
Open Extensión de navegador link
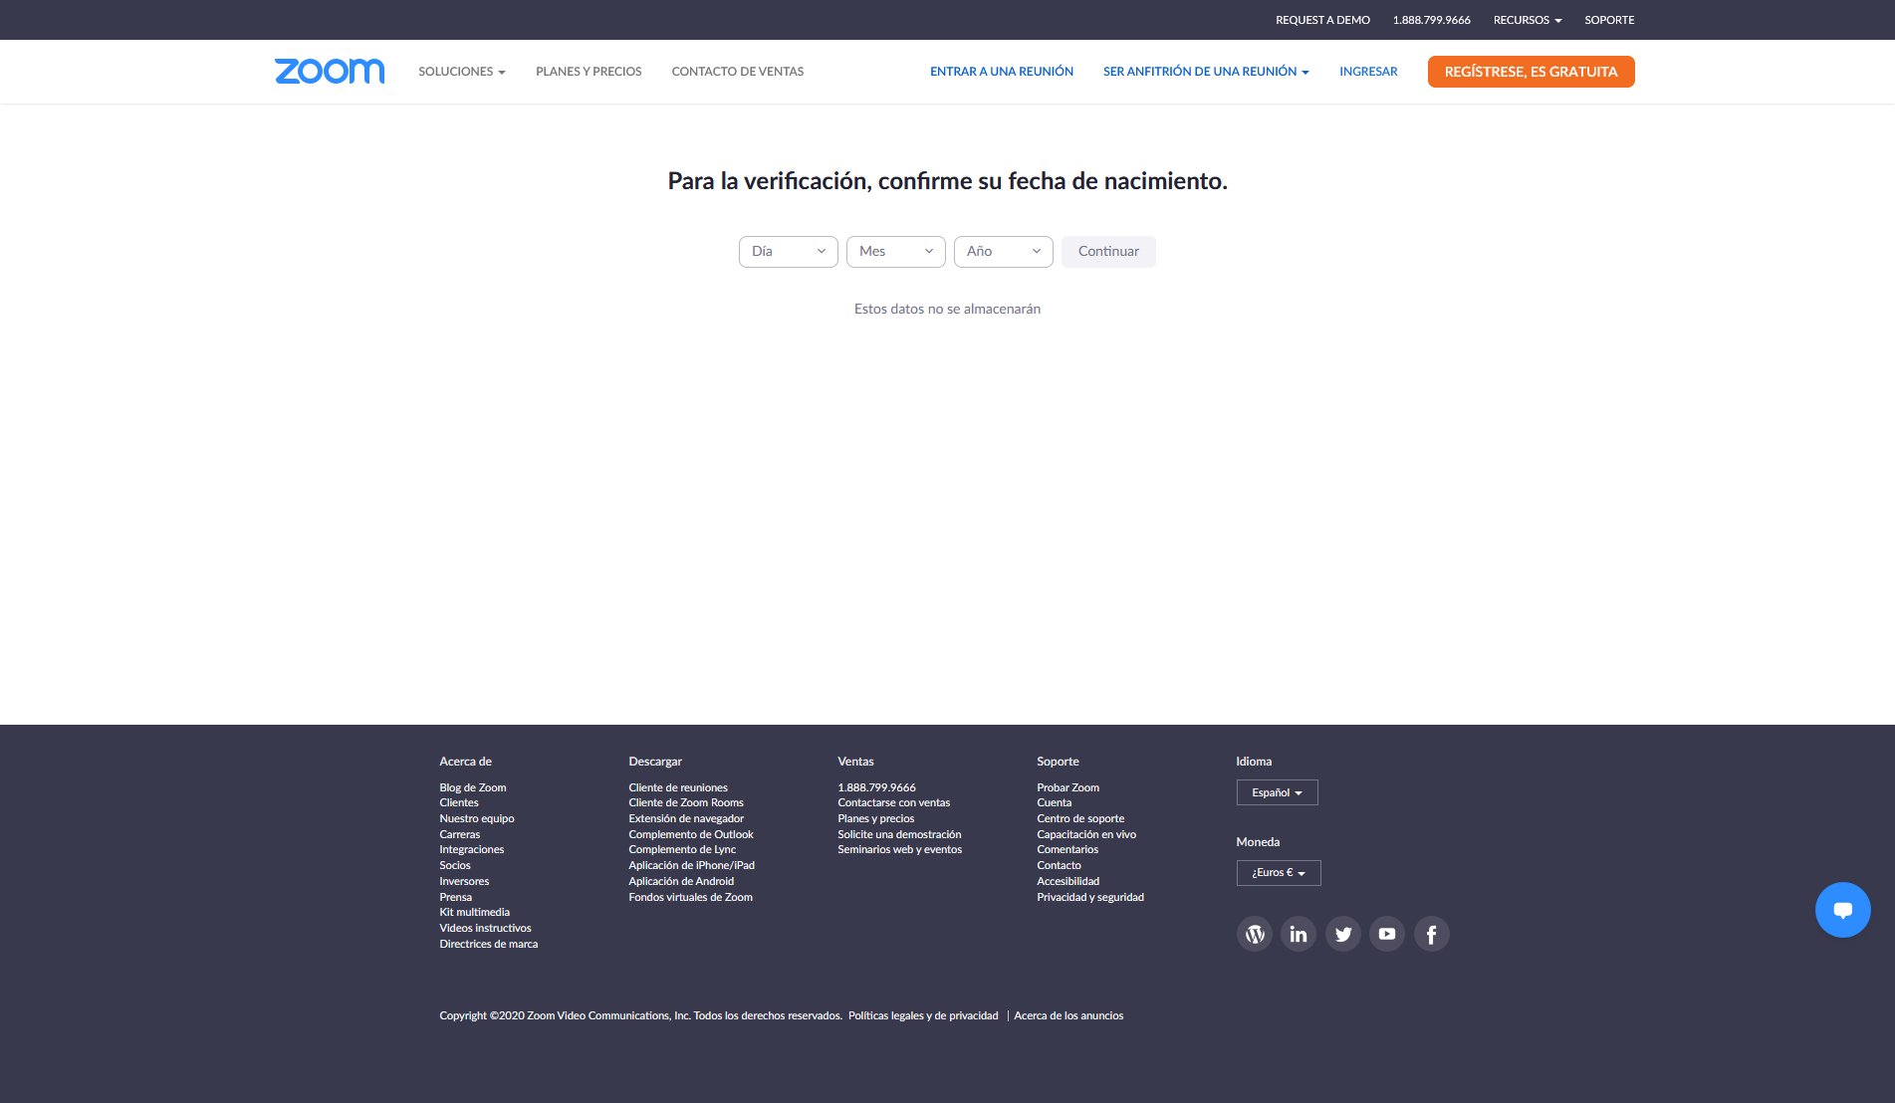[686, 818]
